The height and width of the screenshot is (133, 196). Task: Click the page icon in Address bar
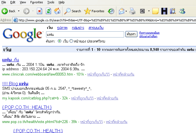pyautogui.click(x=15, y=20)
